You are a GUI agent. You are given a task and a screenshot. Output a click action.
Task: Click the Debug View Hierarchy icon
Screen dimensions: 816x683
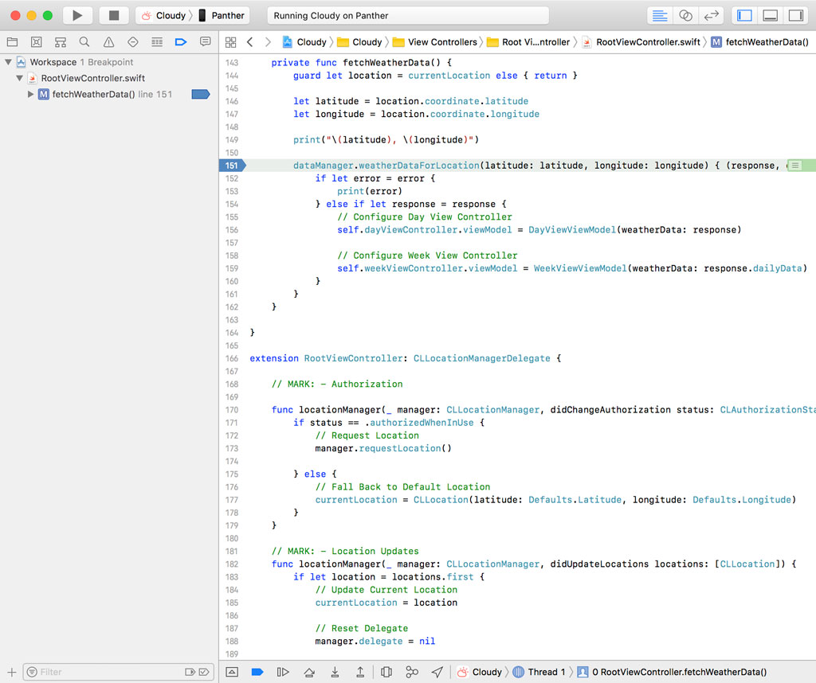click(385, 672)
